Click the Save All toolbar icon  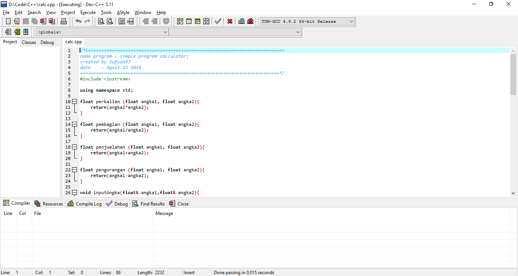[34, 21]
